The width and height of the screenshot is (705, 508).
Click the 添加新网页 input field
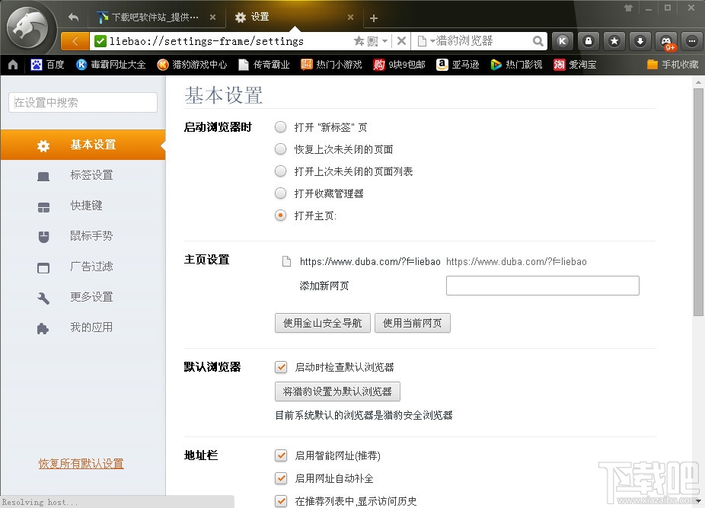point(542,285)
